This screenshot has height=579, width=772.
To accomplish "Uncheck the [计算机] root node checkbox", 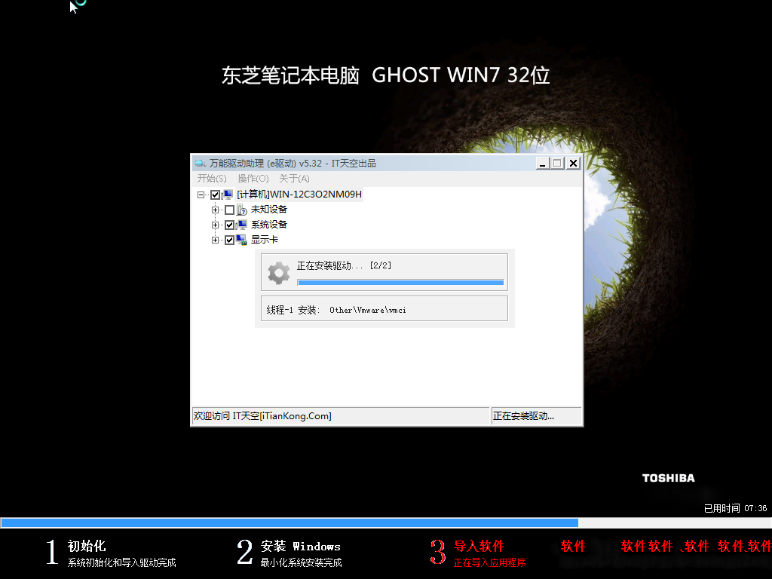I will point(216,195).
